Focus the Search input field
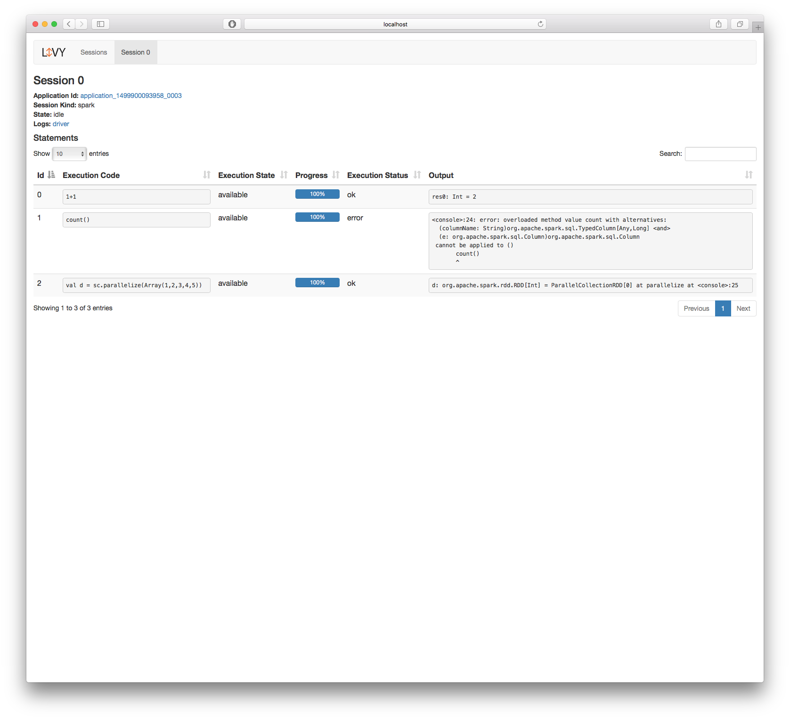The height and width of the screenshot is (720, 790). [x=720, y=154]
